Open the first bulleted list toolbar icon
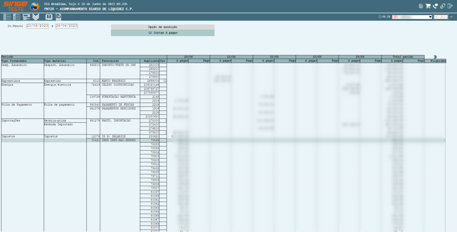This screenshot has height=232, width=457. pyautogui.click(x=7, y=17)
